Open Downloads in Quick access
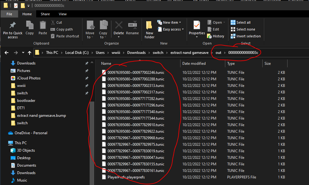 26,63
